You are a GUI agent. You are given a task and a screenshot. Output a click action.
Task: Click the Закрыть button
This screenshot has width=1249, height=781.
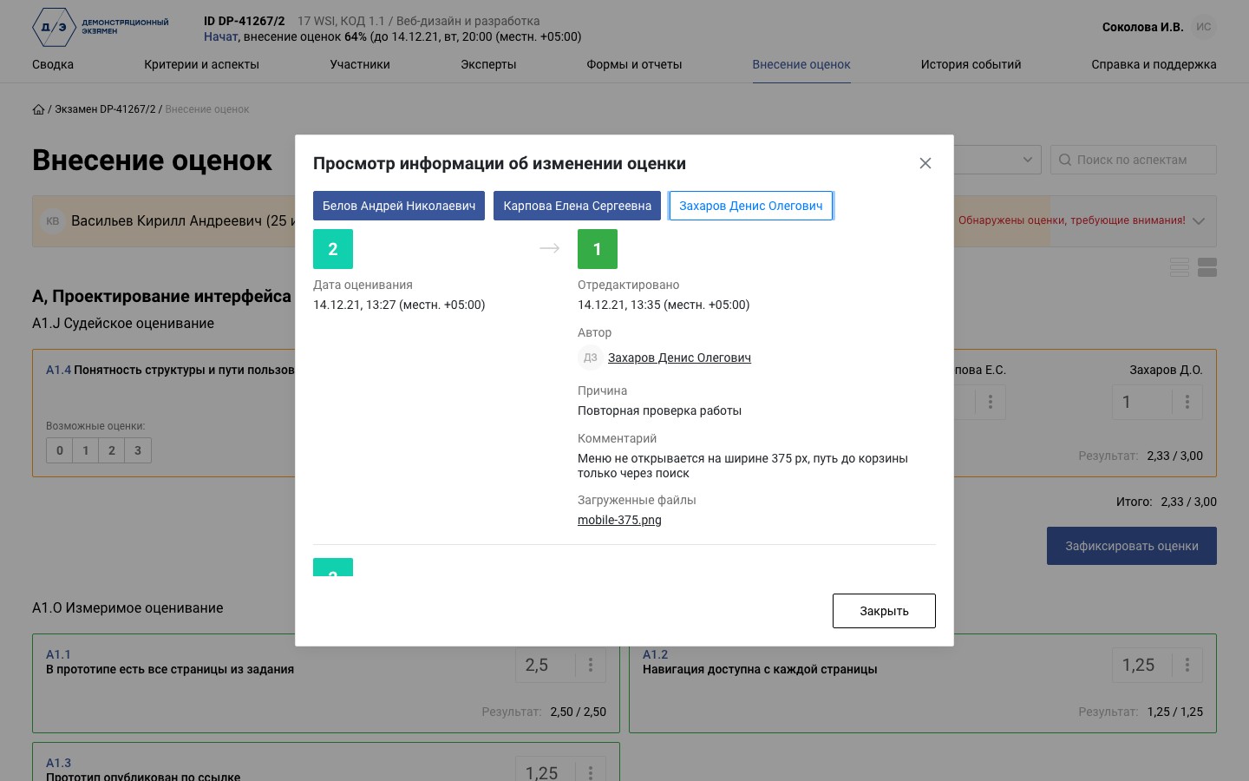tap(884, 611)
